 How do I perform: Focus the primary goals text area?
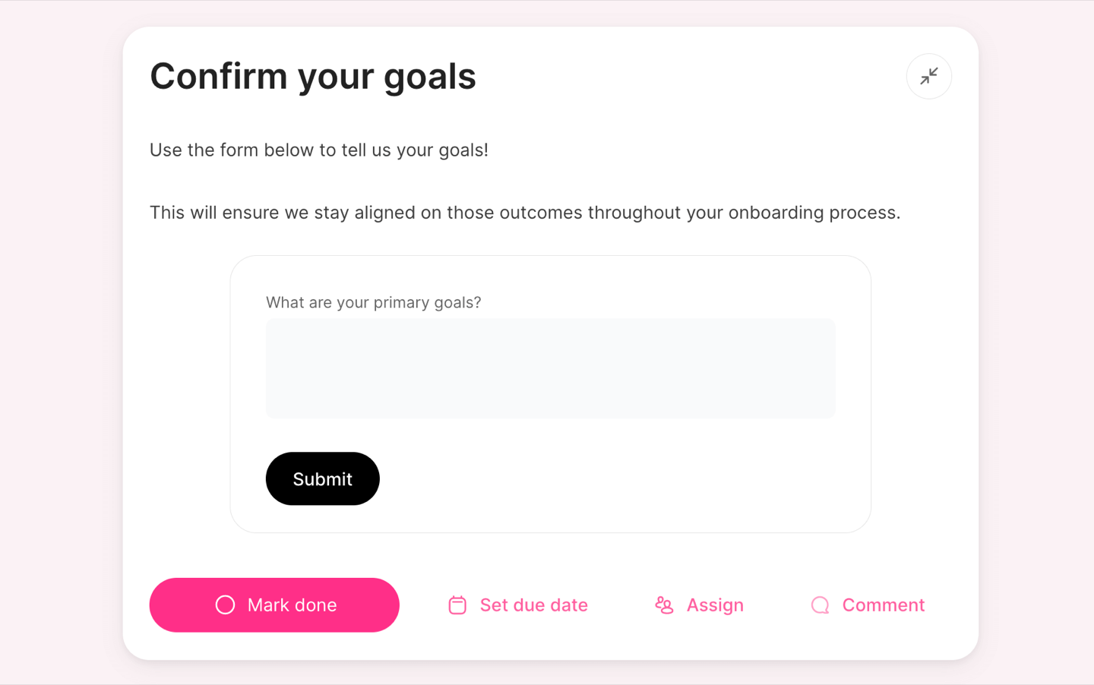[550, 368]
